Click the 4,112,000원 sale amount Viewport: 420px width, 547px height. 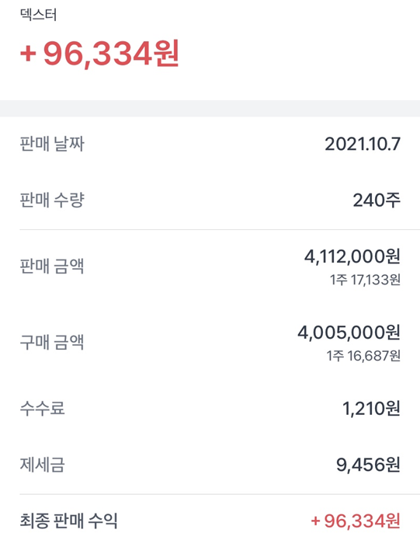point(352,256)
